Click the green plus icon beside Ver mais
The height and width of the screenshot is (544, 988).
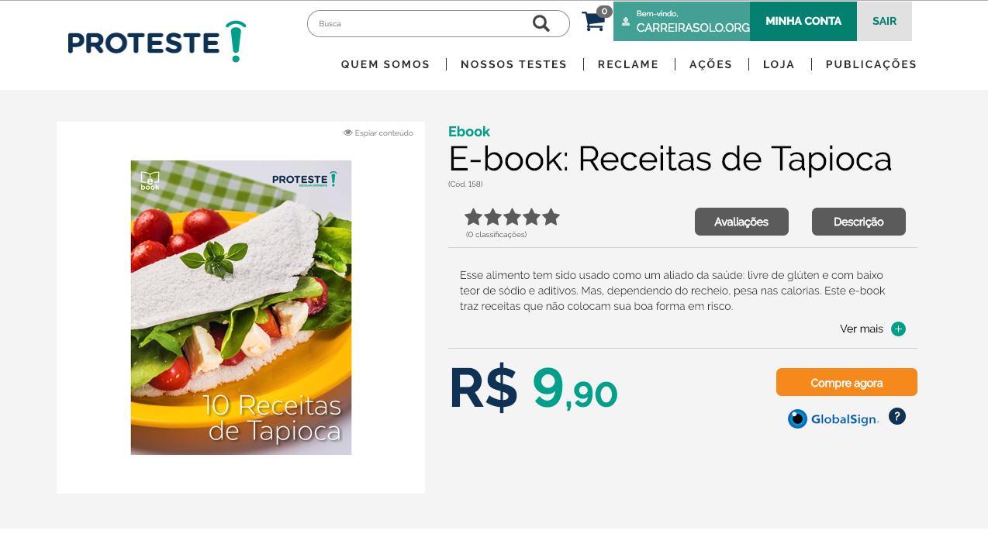point(898,329)
